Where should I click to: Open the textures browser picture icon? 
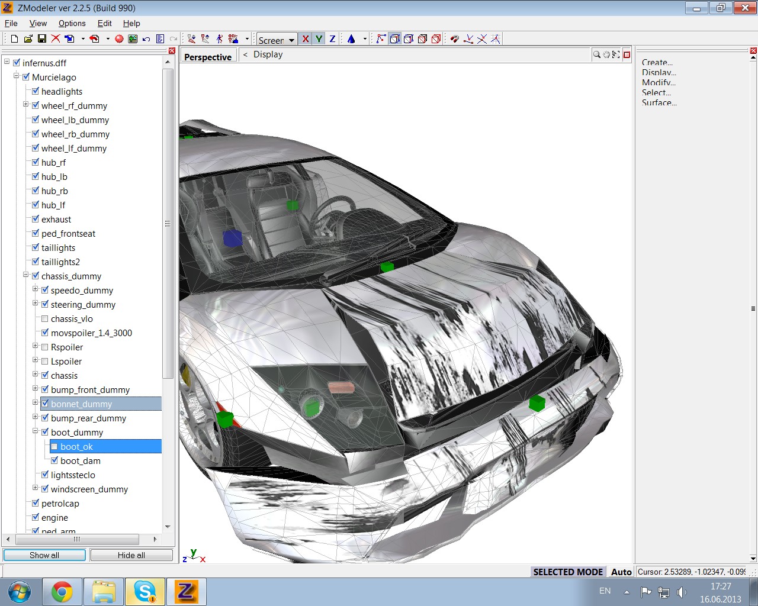pos(133,39)
